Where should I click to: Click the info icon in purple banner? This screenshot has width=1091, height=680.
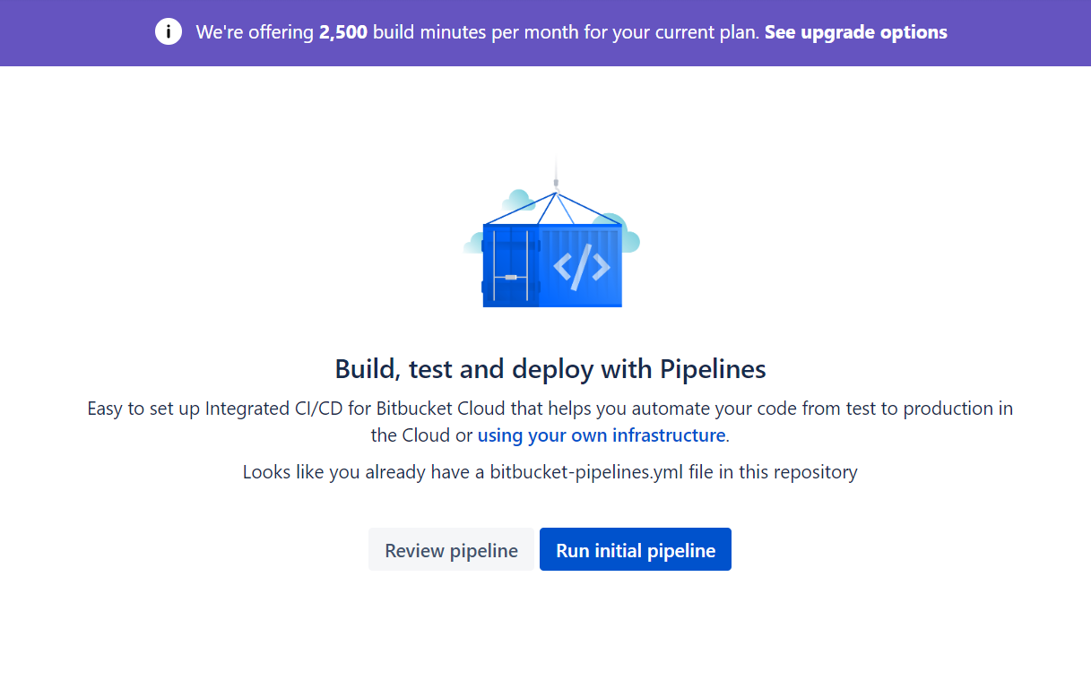pyautogui.click(x=168, y=32)
